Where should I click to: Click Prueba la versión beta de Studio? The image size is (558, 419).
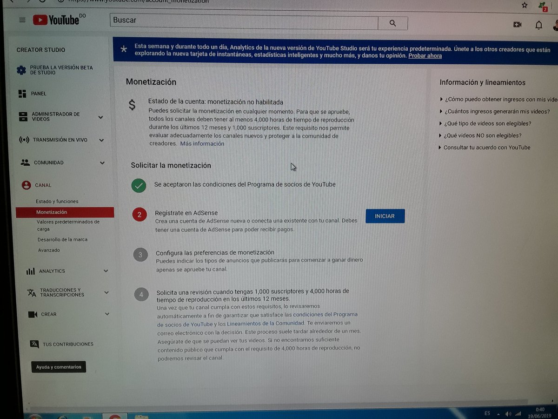(61, 70)
